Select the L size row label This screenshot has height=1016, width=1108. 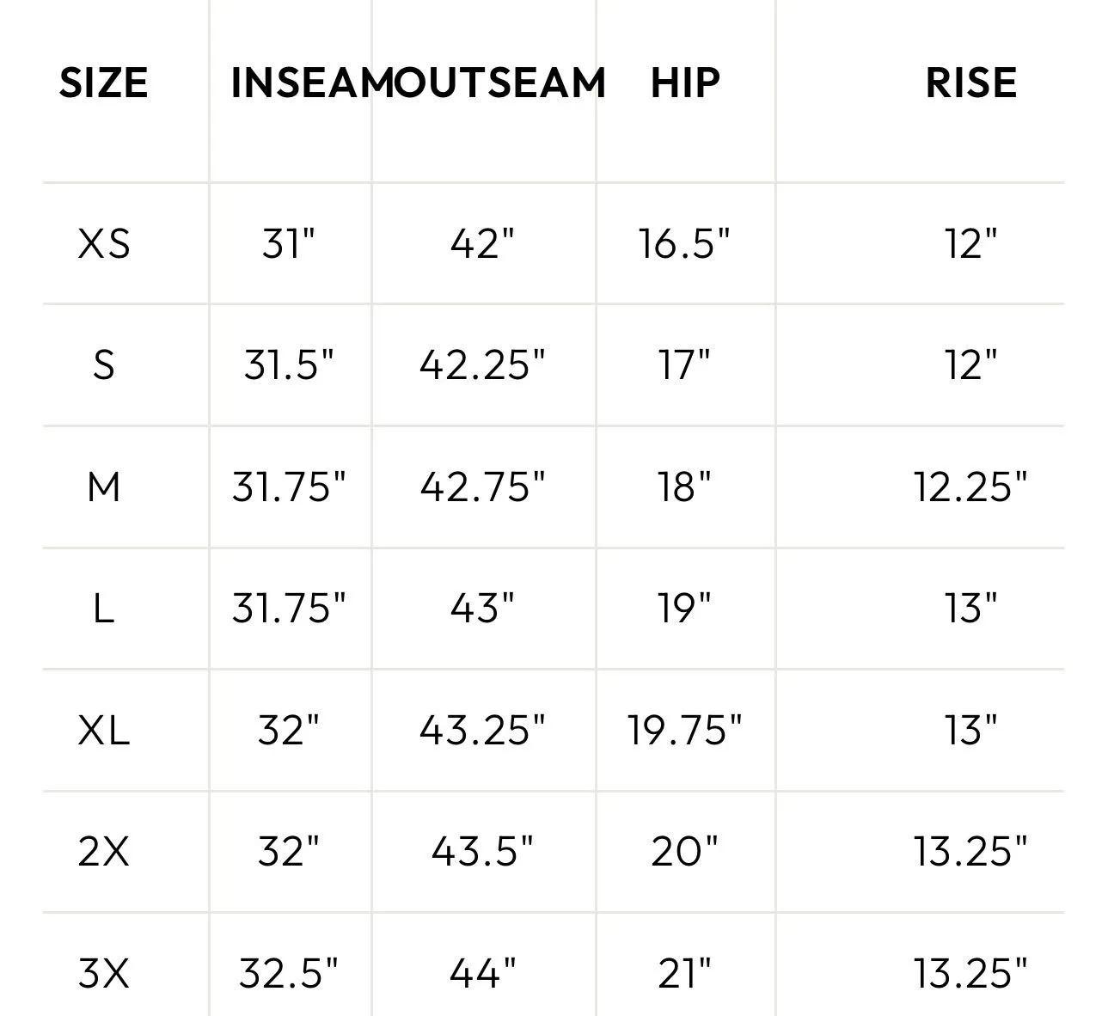[103, 609]
